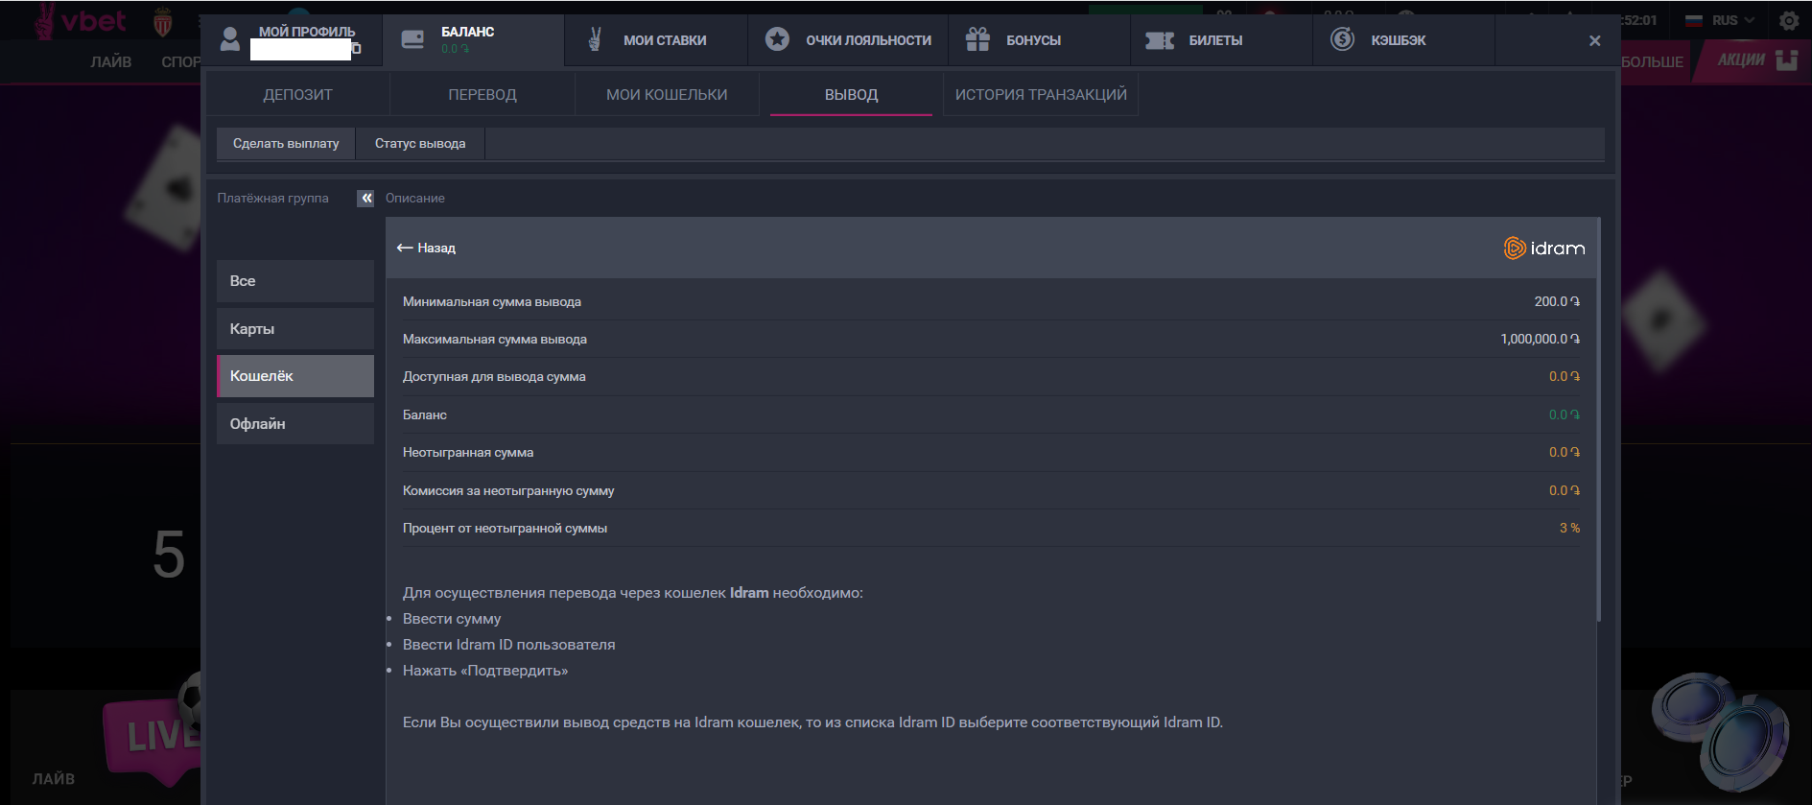
Task: Open the profile user icon
Action: (229, 39)
